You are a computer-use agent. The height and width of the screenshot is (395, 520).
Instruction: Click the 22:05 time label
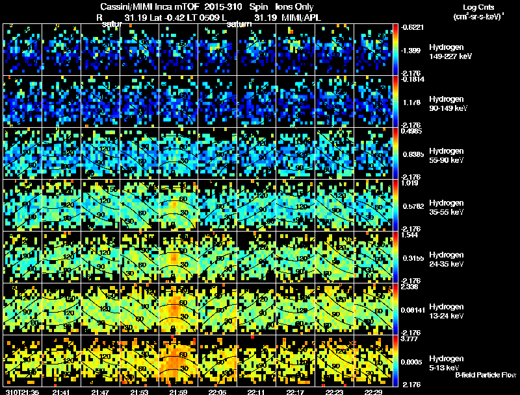click(218, 392)
